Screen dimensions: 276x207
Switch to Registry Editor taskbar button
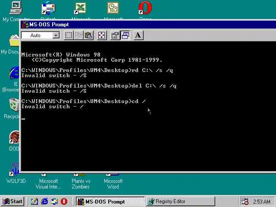click(x=180, y=201)
